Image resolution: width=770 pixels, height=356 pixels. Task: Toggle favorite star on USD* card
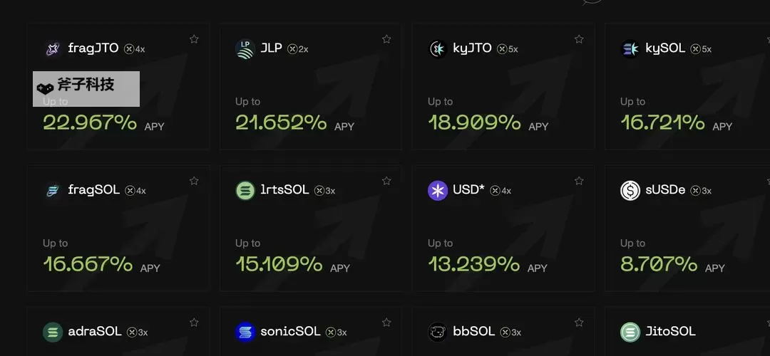[x=579, y=181]
